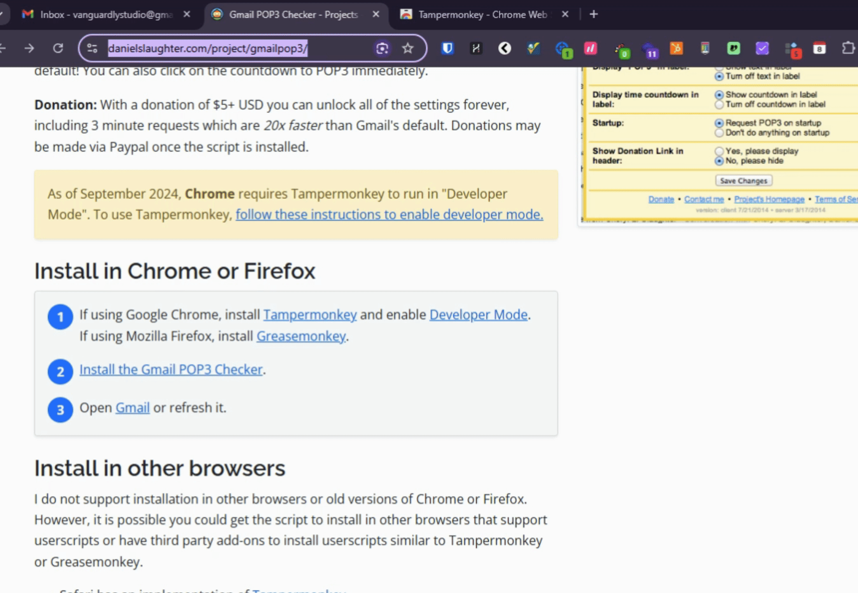Image resolution: width=858 pixels, height=593 pixels.
Task: Open the Greasemonkey link for Firefox
Action: [x=301, y=336]
